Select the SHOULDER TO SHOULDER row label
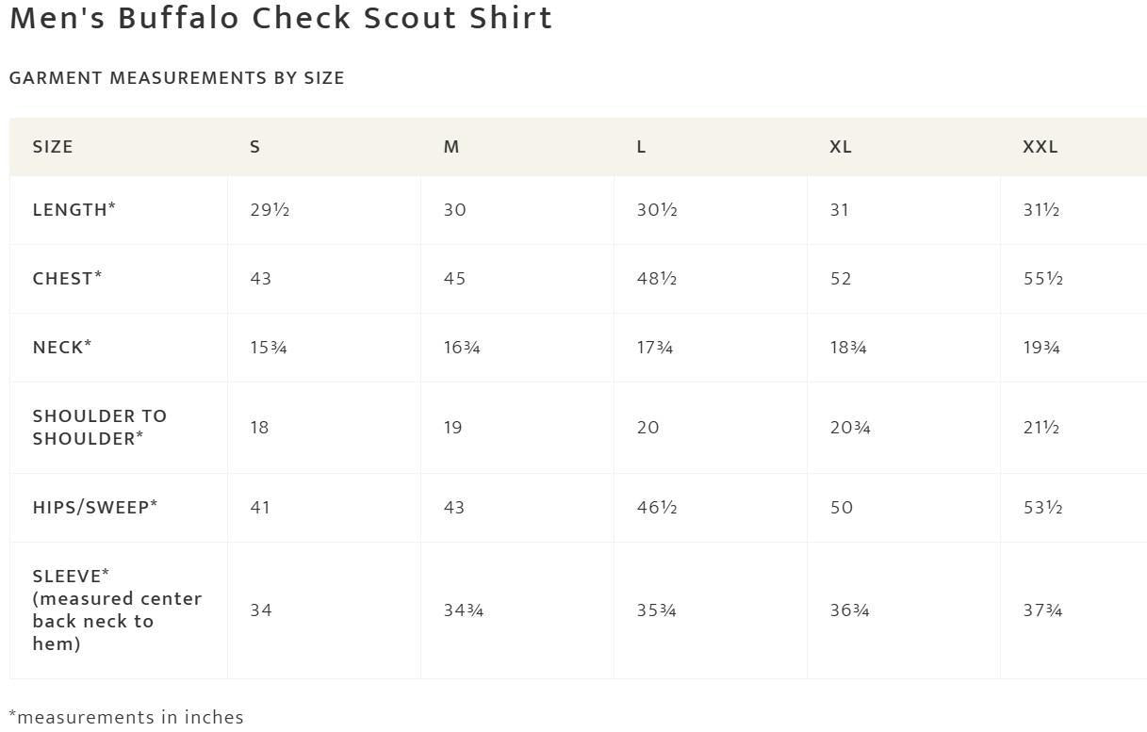1147x732 pixels. click(x=99, y=428)
